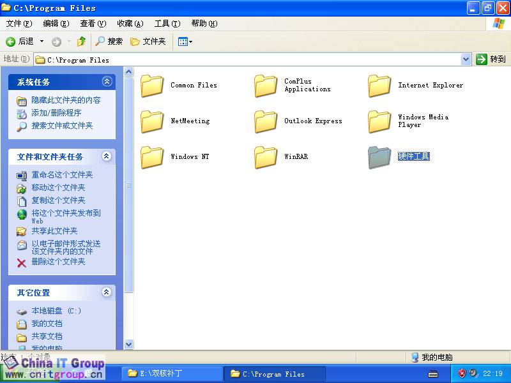Viewport: 511px width, 383px height.
Task: Click the system tray clock 22:19
Action: point(492,373)
